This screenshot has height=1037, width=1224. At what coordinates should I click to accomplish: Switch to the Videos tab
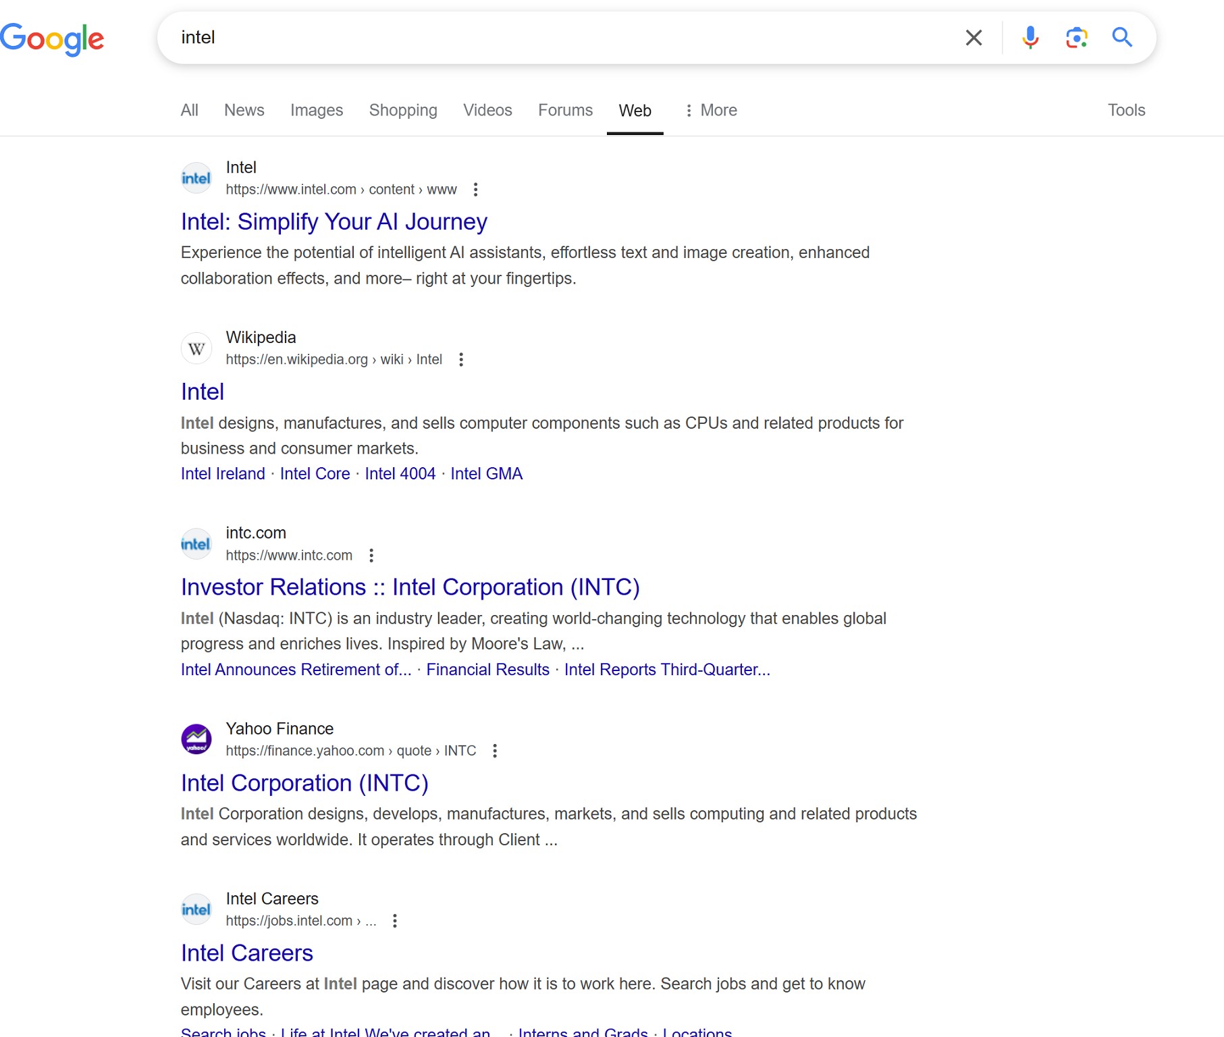[487, 110]
